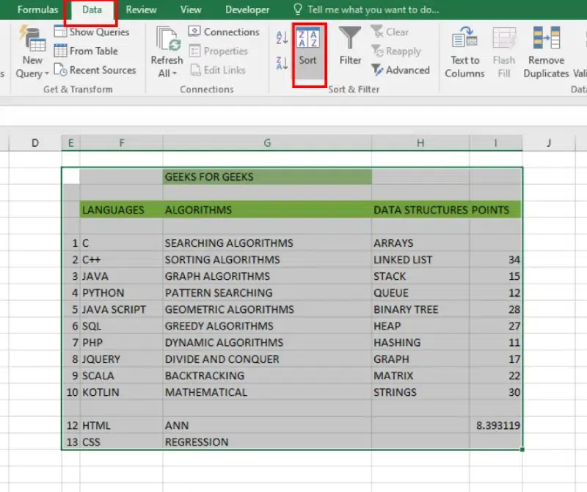Click Show Queries
The image size is (587, 492).
pos(92,32)
